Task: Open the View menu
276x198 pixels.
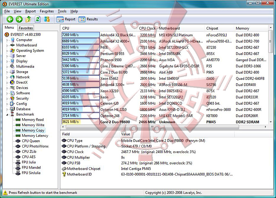Action: tap(18, 11)
